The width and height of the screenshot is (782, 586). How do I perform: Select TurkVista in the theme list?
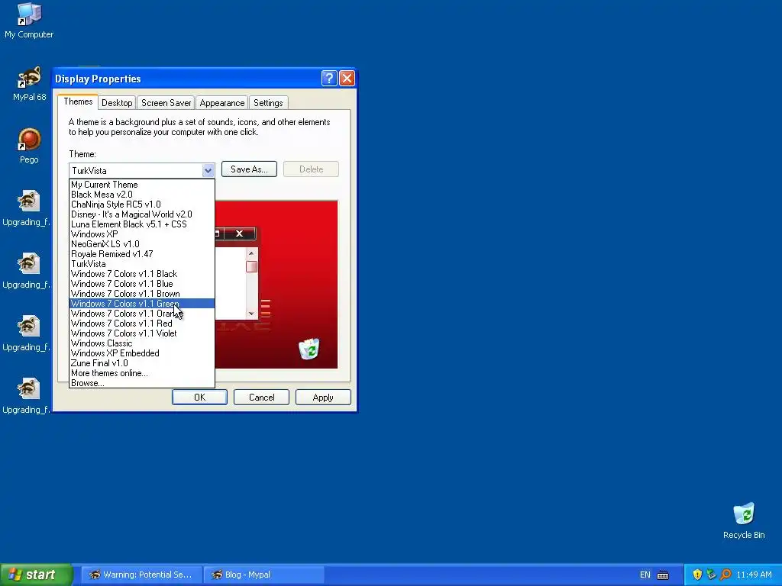pyautogui.click(x=141, y=264)
